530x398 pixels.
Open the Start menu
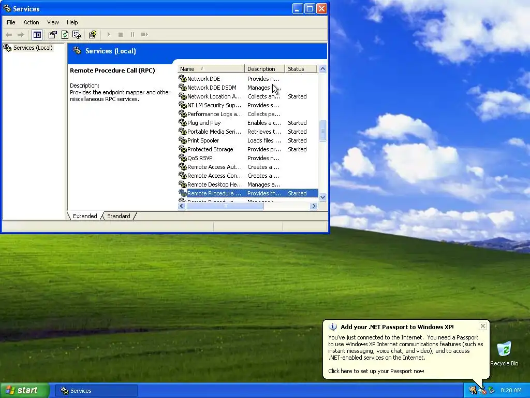click(x=25, y=390)
